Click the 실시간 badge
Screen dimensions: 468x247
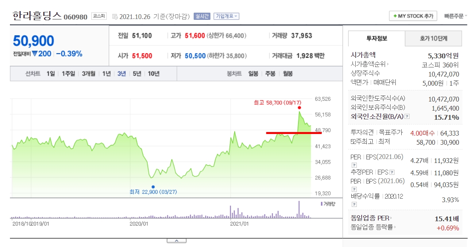pos(202,16)
